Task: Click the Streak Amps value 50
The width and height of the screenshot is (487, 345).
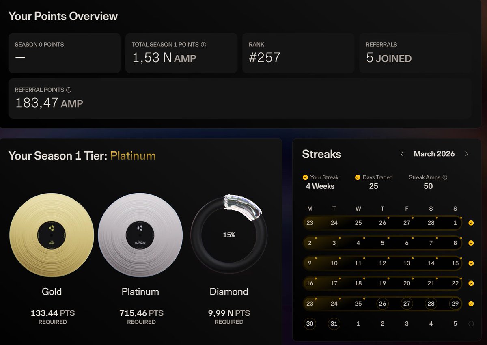Action: click(428, 186)
